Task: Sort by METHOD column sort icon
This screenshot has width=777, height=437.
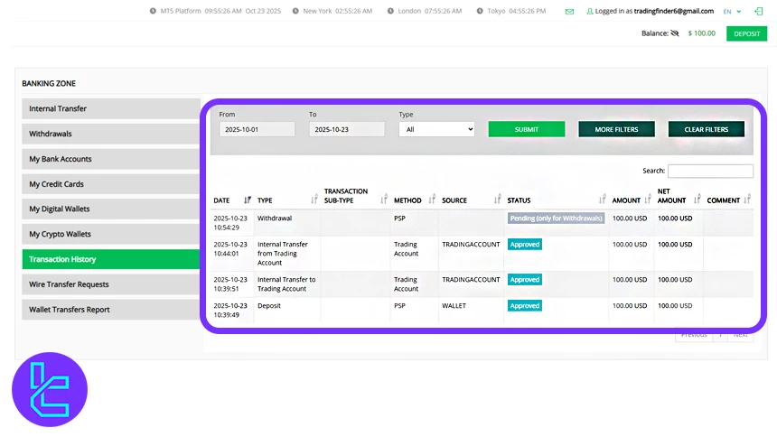Action: click(432, 200)
